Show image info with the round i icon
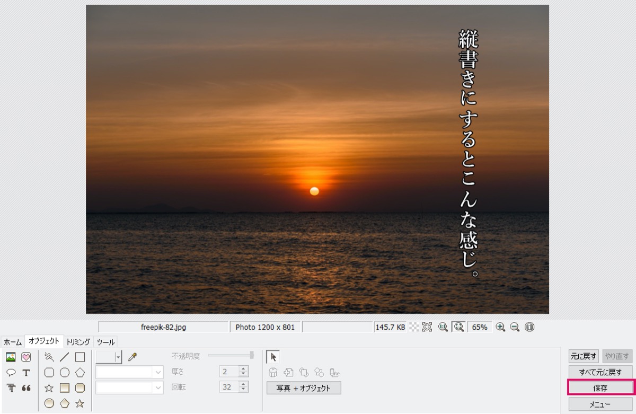Screen dimensions: 636x414 (529, 327)
